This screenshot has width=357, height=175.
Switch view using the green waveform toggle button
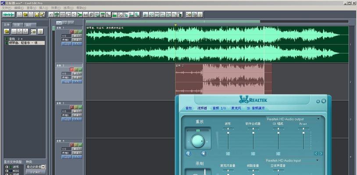pyautogui.click(x=9, y=14)
